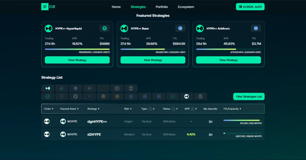The height and width of the screenshot is (160, 306).
Task: Click the info icon beside Status column
Action: pos(173,109)
